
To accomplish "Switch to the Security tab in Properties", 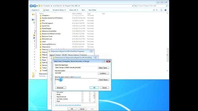I will [64, 55].
